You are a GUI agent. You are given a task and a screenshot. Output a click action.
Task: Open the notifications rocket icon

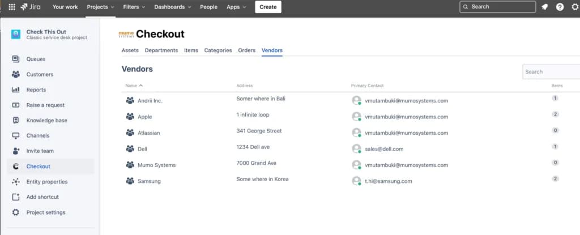point(544,7)
